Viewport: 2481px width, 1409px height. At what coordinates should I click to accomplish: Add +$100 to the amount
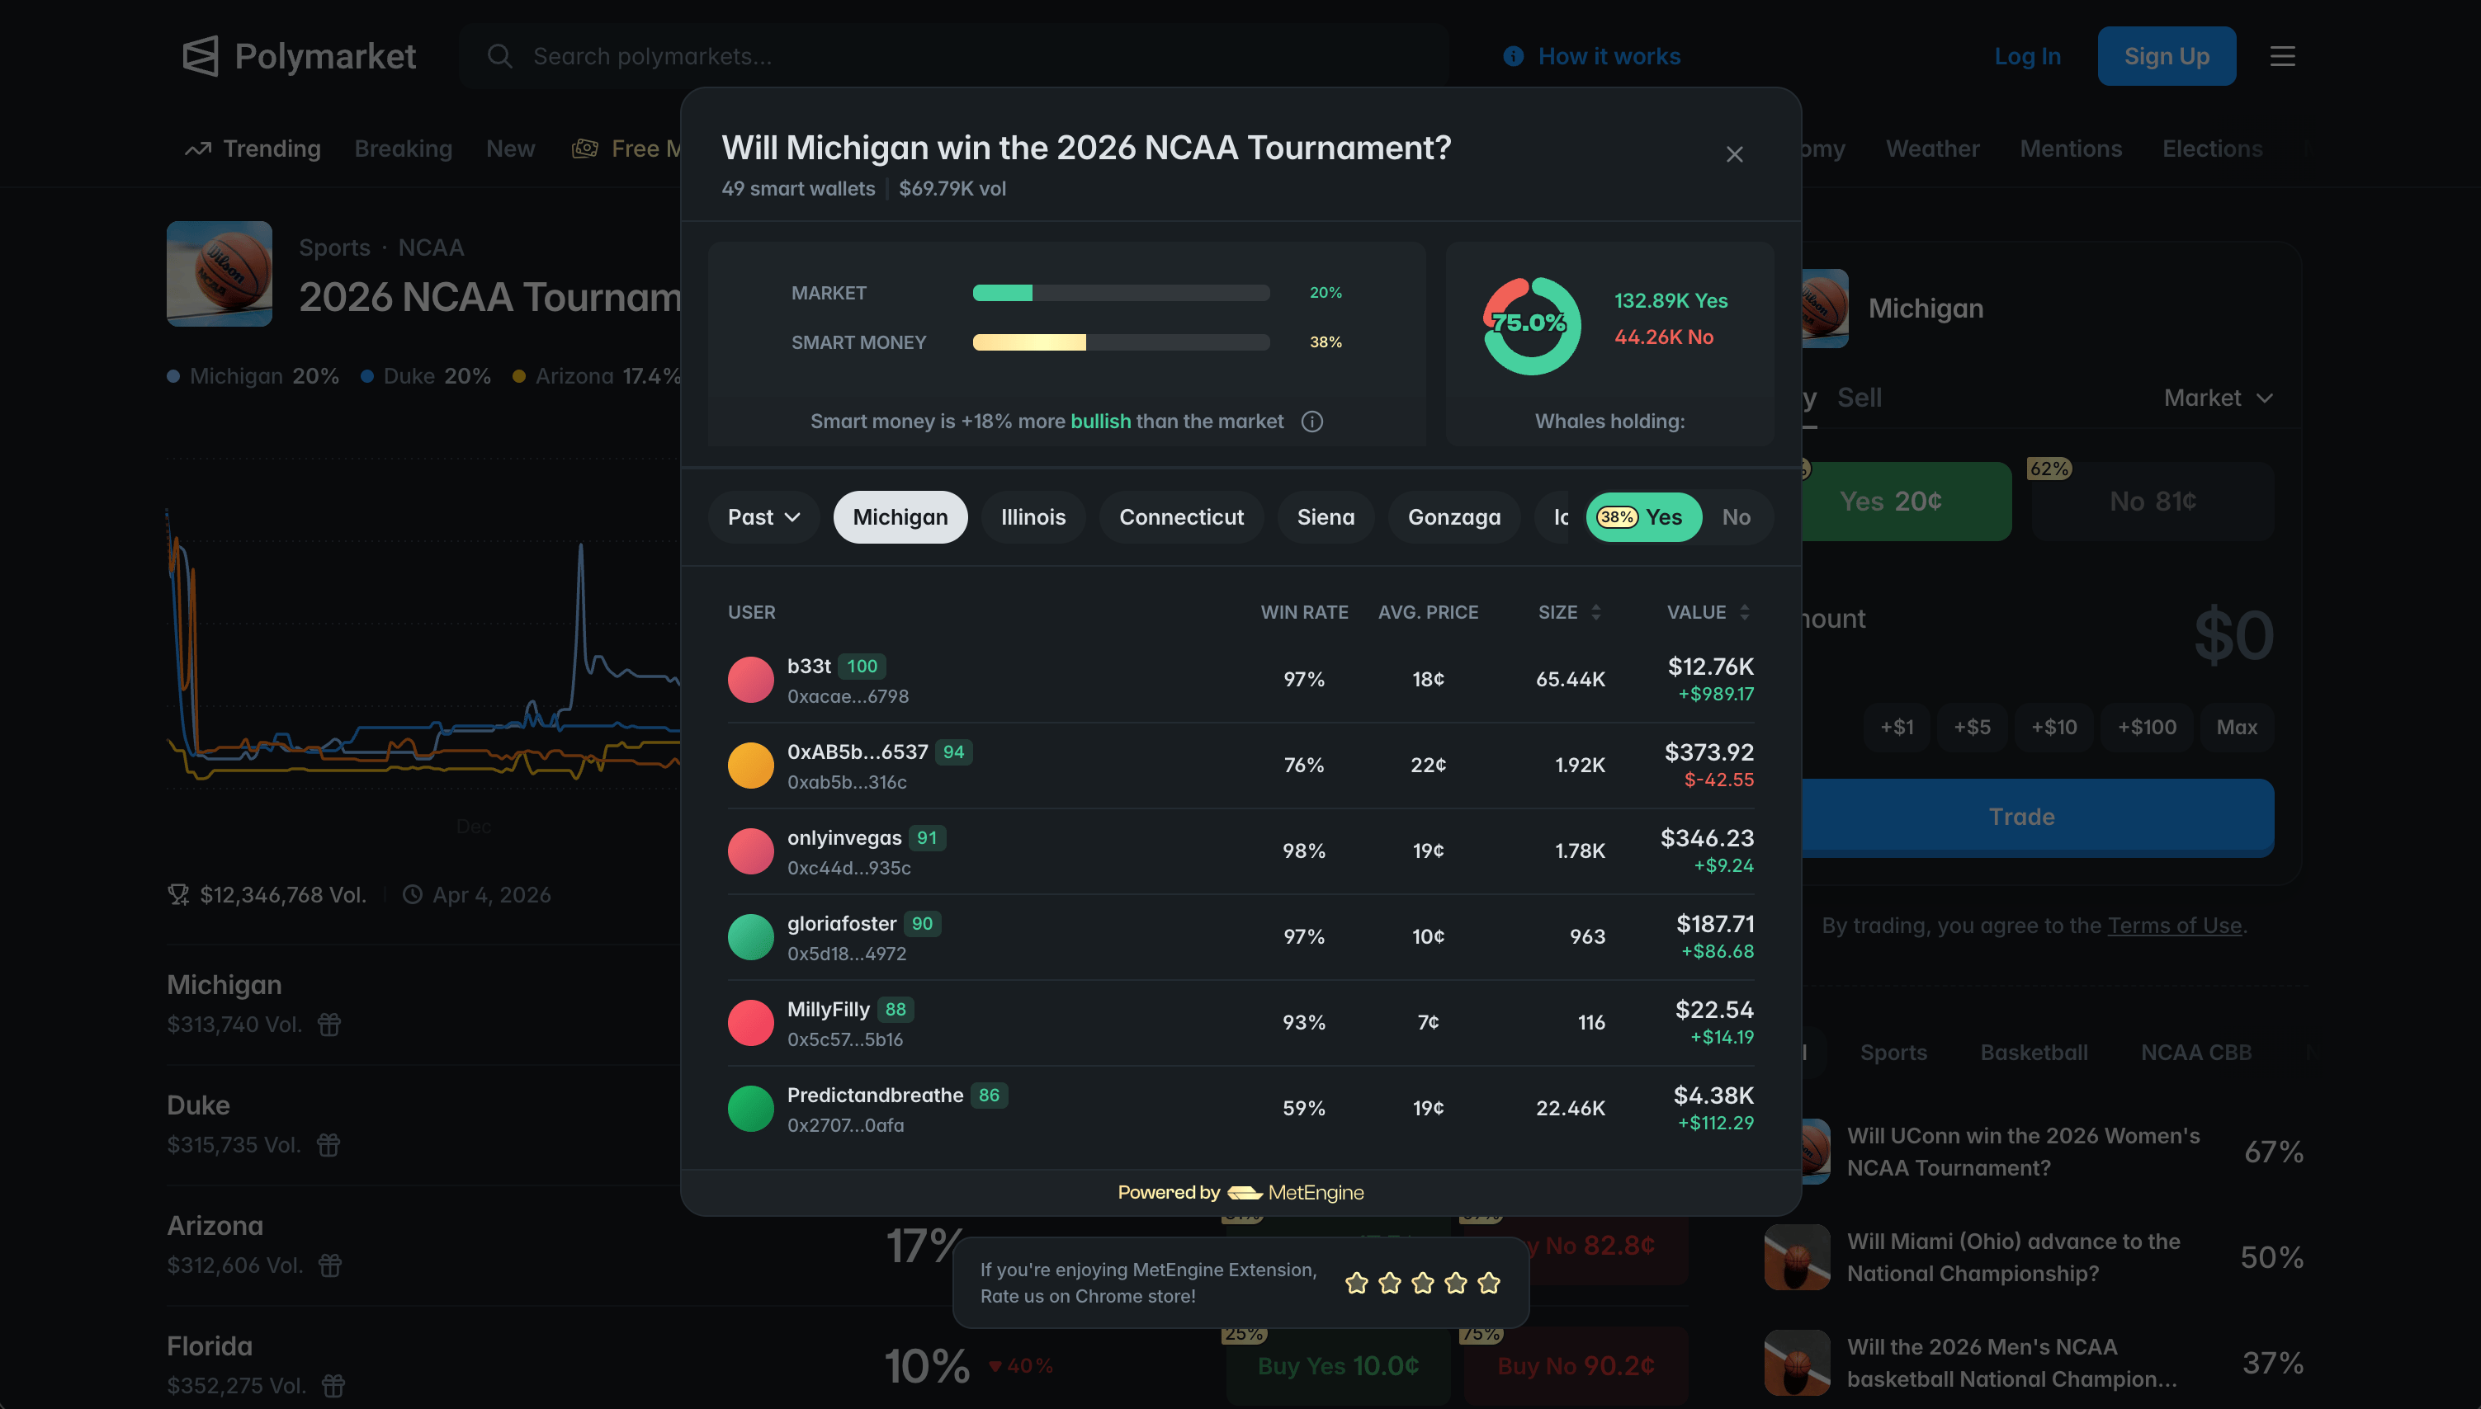[x=2146, y=728]
